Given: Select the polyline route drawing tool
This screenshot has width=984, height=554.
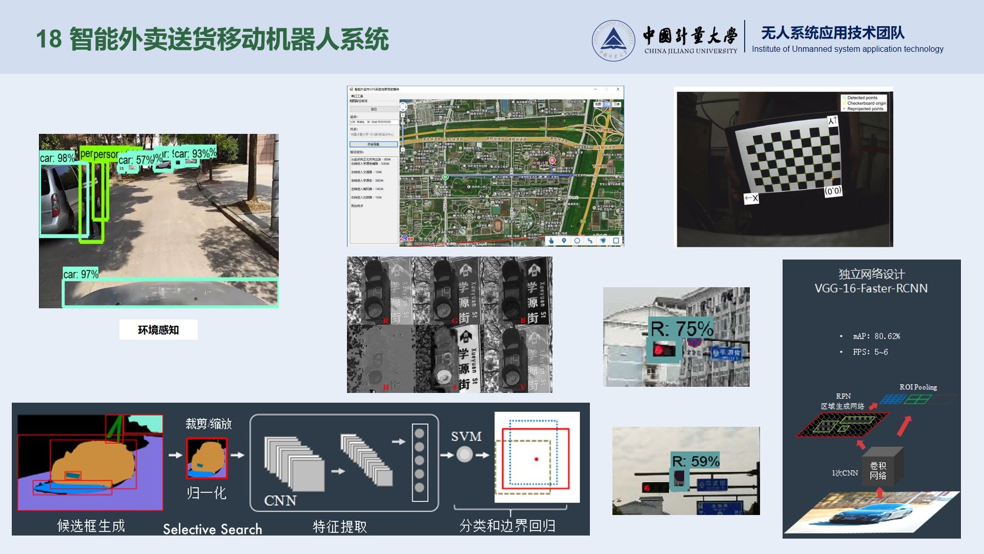Looking at the screenshot, I should pos(590,241).
